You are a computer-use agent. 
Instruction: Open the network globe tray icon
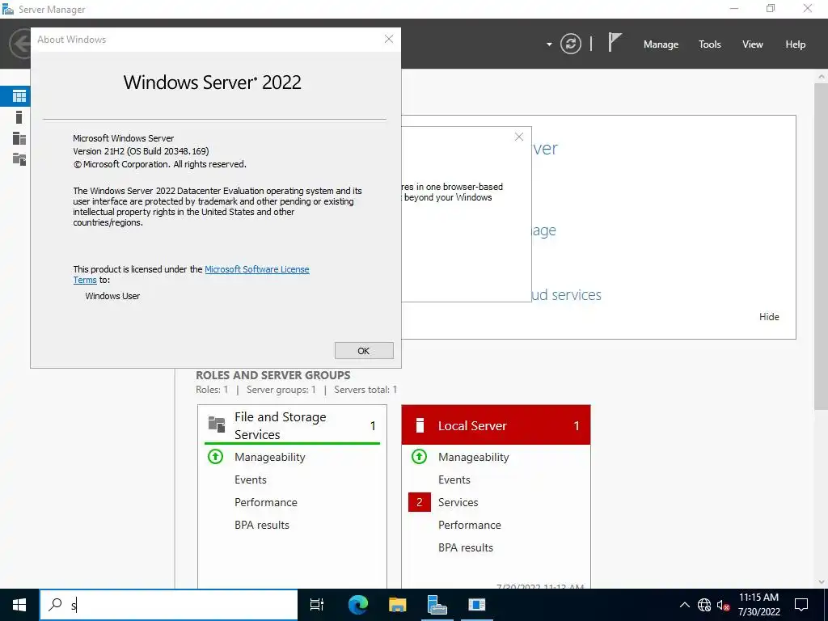coord(704,605)
